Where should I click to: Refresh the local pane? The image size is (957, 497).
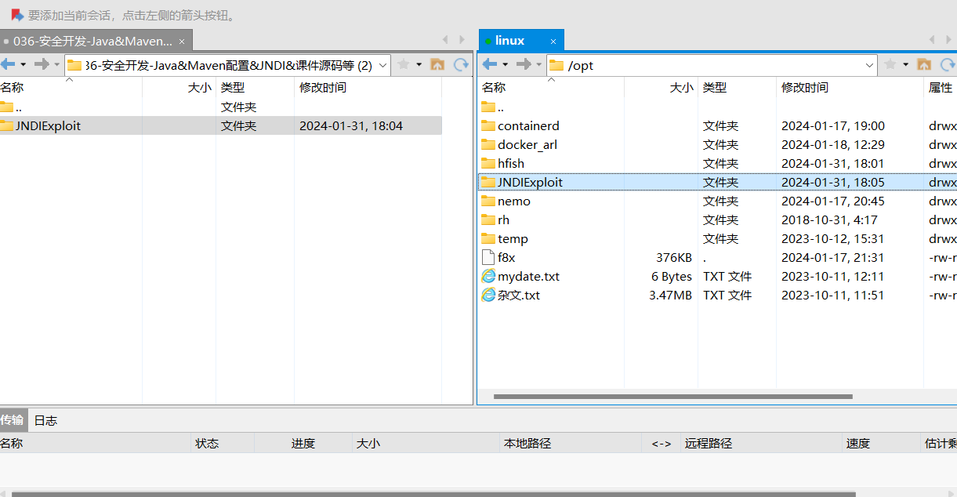(461, 64)
